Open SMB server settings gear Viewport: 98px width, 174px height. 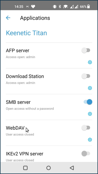(90, 114)
